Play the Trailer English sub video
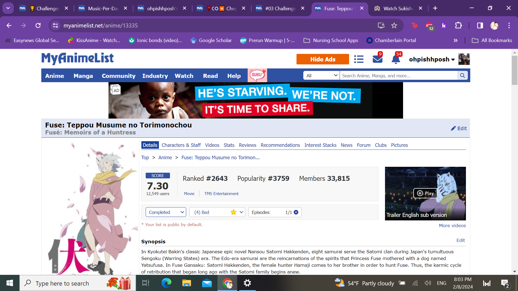518x291 pixels. click(x=425, y=193)
